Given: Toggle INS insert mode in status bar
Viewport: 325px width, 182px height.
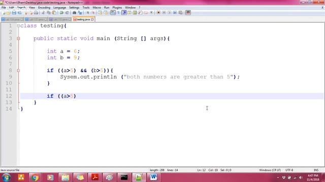Looking at the screenshot, I should (x=316, y=170).
